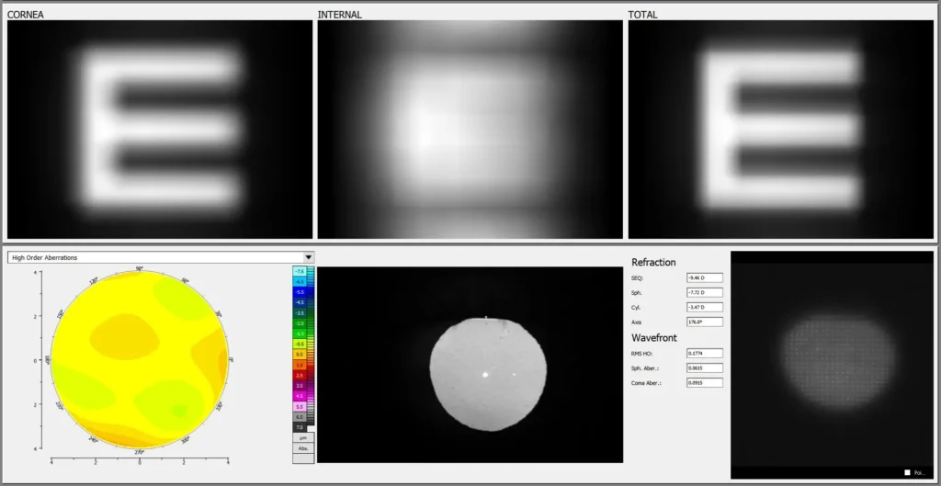
Task: Click the pupil camera image
Action: [x=470, y=365]
